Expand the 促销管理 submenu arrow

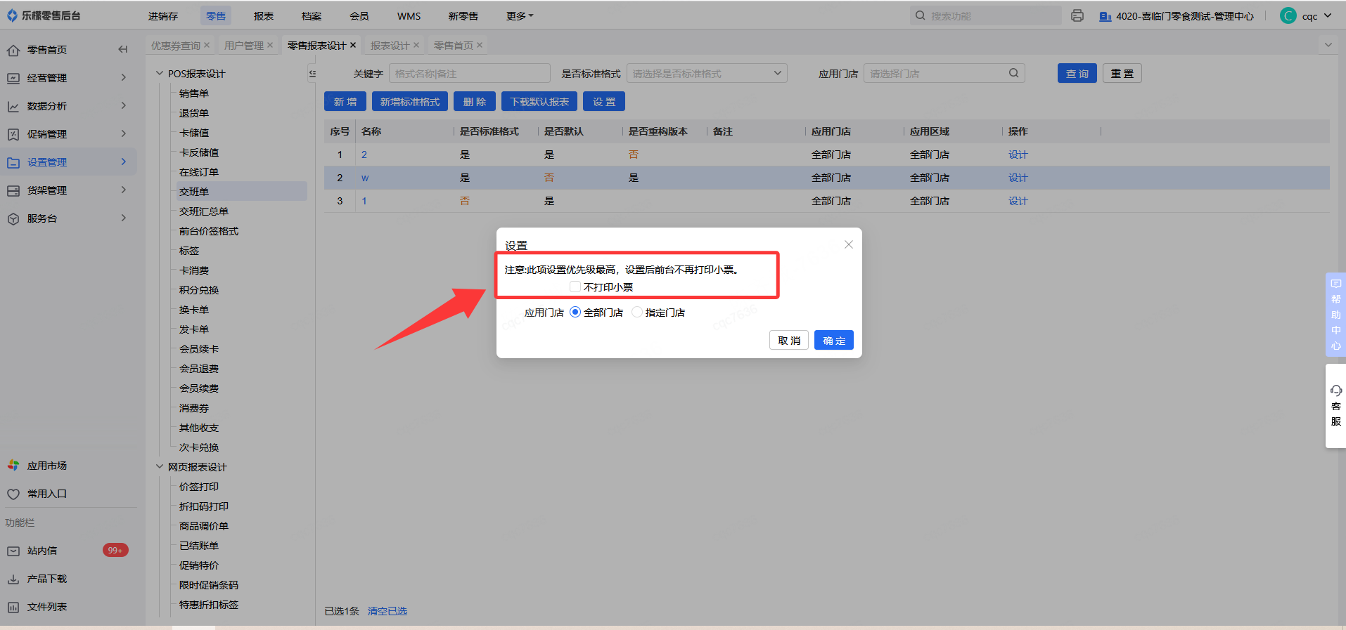pos(124,133)
